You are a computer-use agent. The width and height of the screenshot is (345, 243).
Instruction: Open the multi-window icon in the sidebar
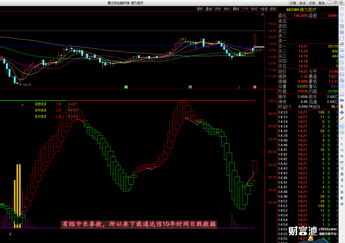pos(342,50)
